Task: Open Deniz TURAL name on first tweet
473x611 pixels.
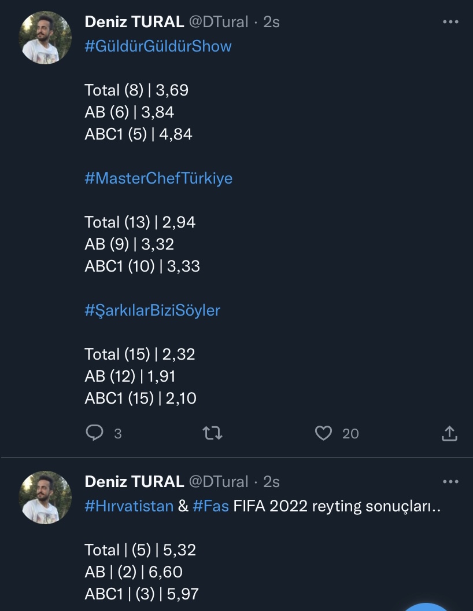Action: (x=134, y=22)
